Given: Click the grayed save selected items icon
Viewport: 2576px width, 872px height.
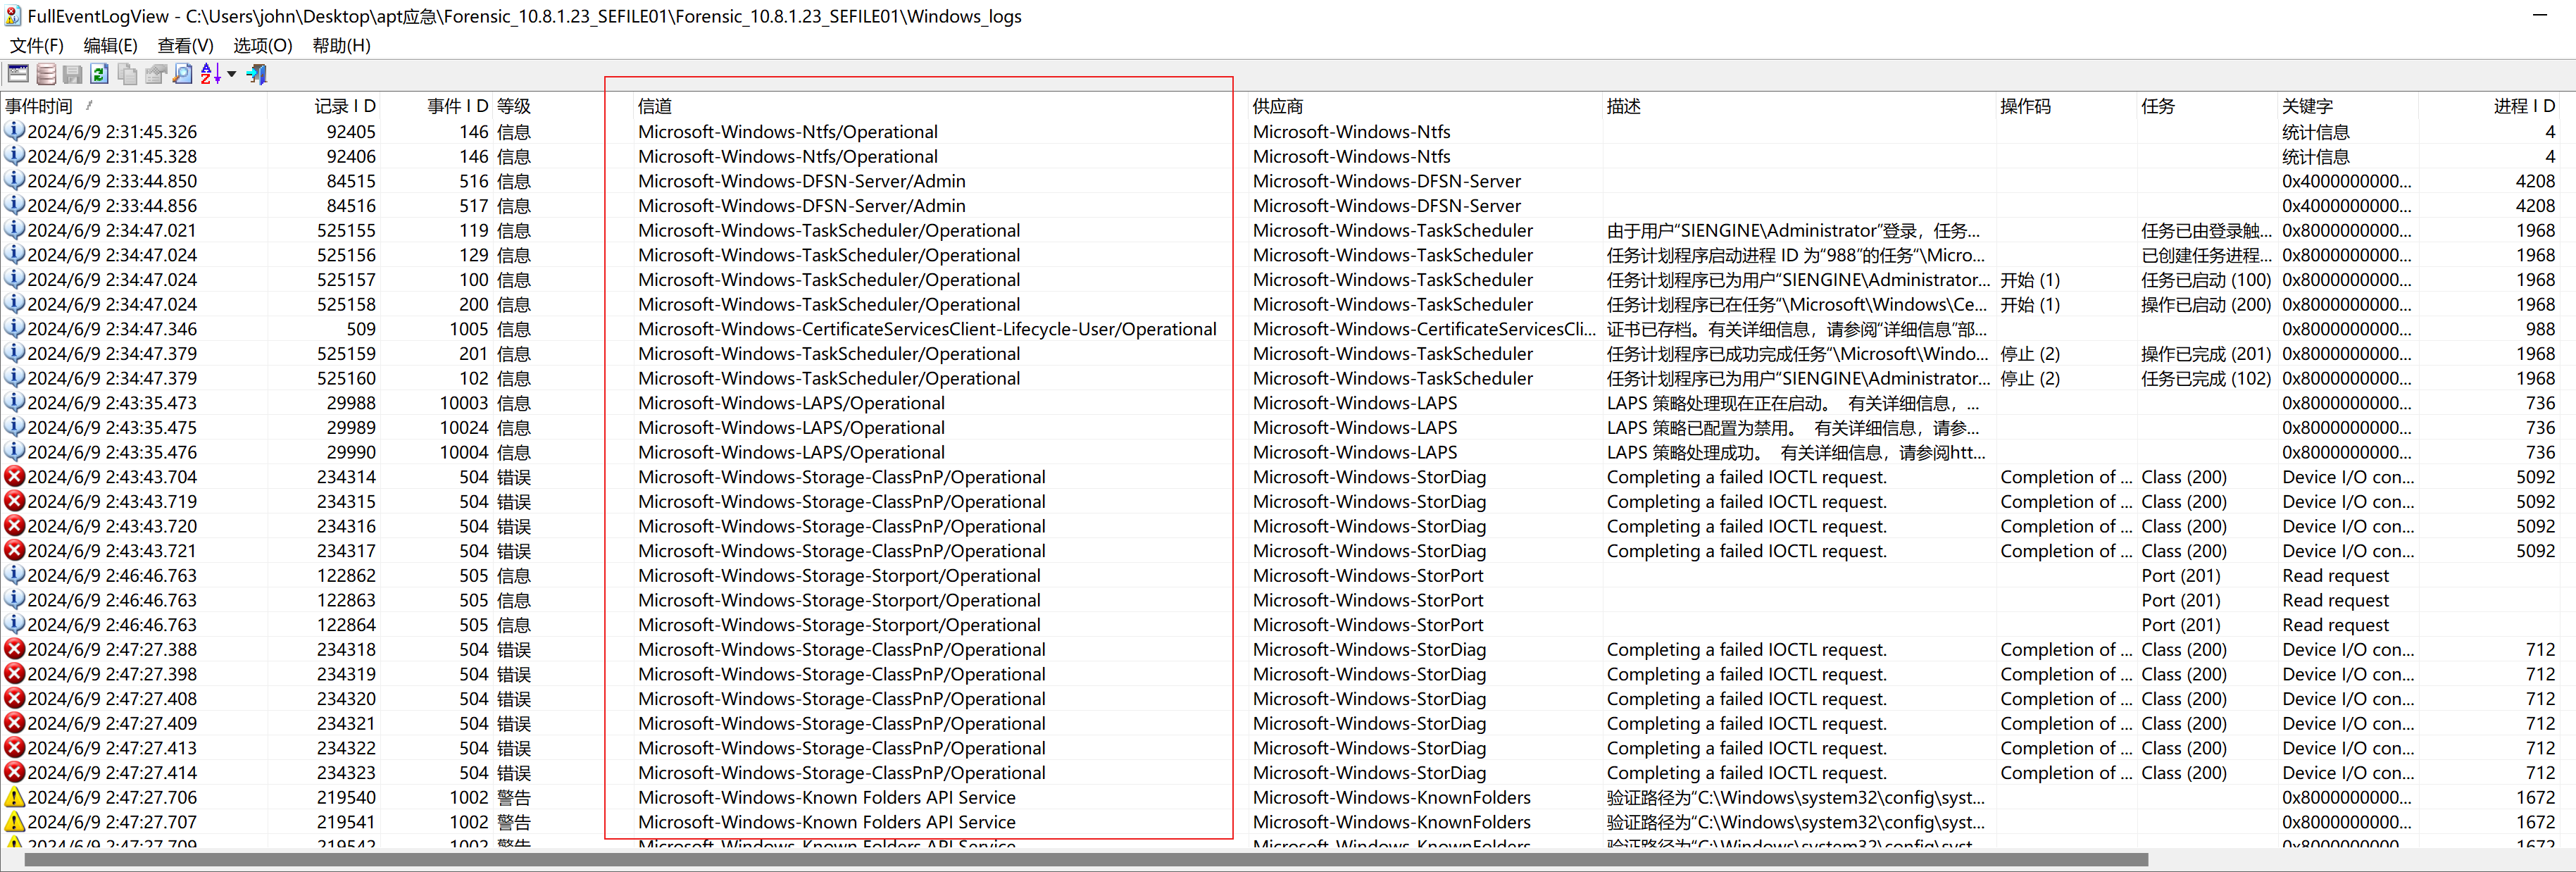Looking at the screenshot, I should 72,74.
